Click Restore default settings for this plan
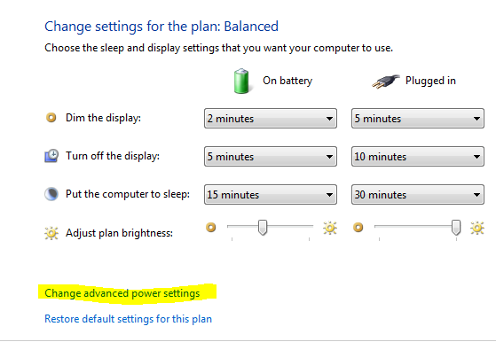 coord(128,319)
